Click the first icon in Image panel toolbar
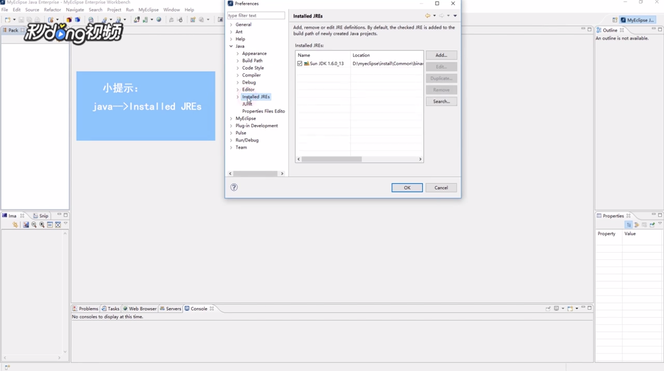This screenshot has width=664, height=371. pyautogui.click(x=15, y=225)
